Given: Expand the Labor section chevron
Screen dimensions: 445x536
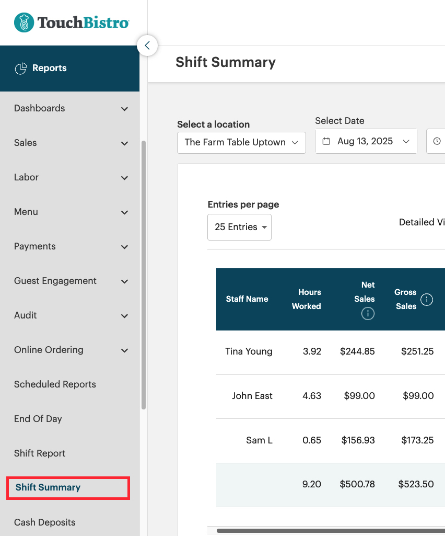Looking at the screenshot, I should pyautogui.click(x=124, y=178).
